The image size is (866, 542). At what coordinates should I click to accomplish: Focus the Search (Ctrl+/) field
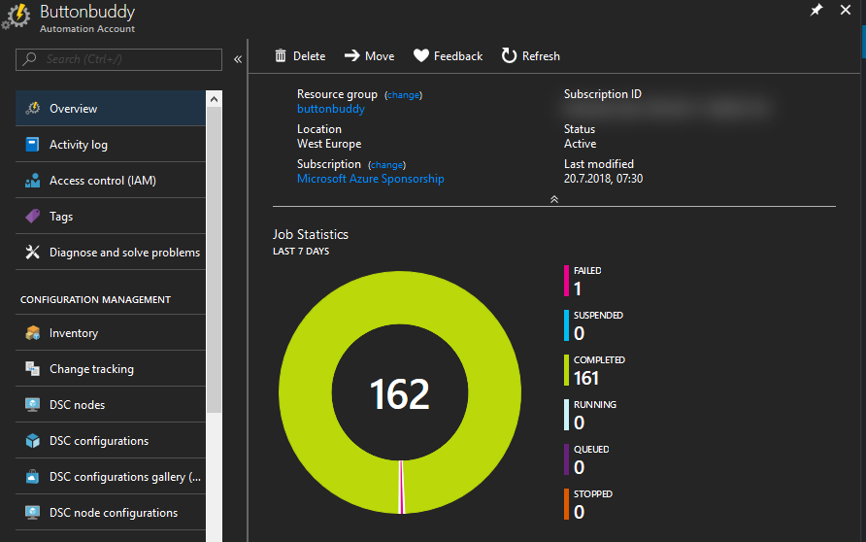click(118, 59)
